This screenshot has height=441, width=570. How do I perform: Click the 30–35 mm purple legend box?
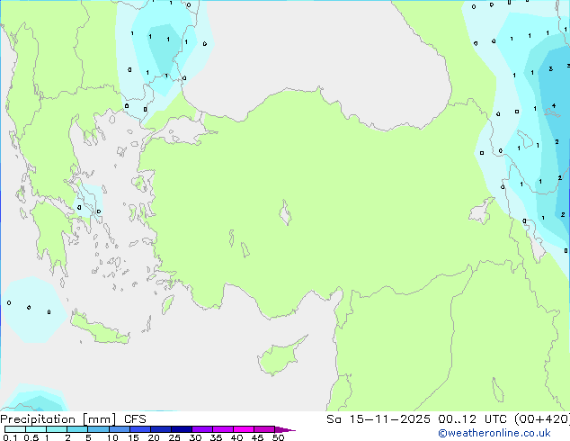pos(201,429)
